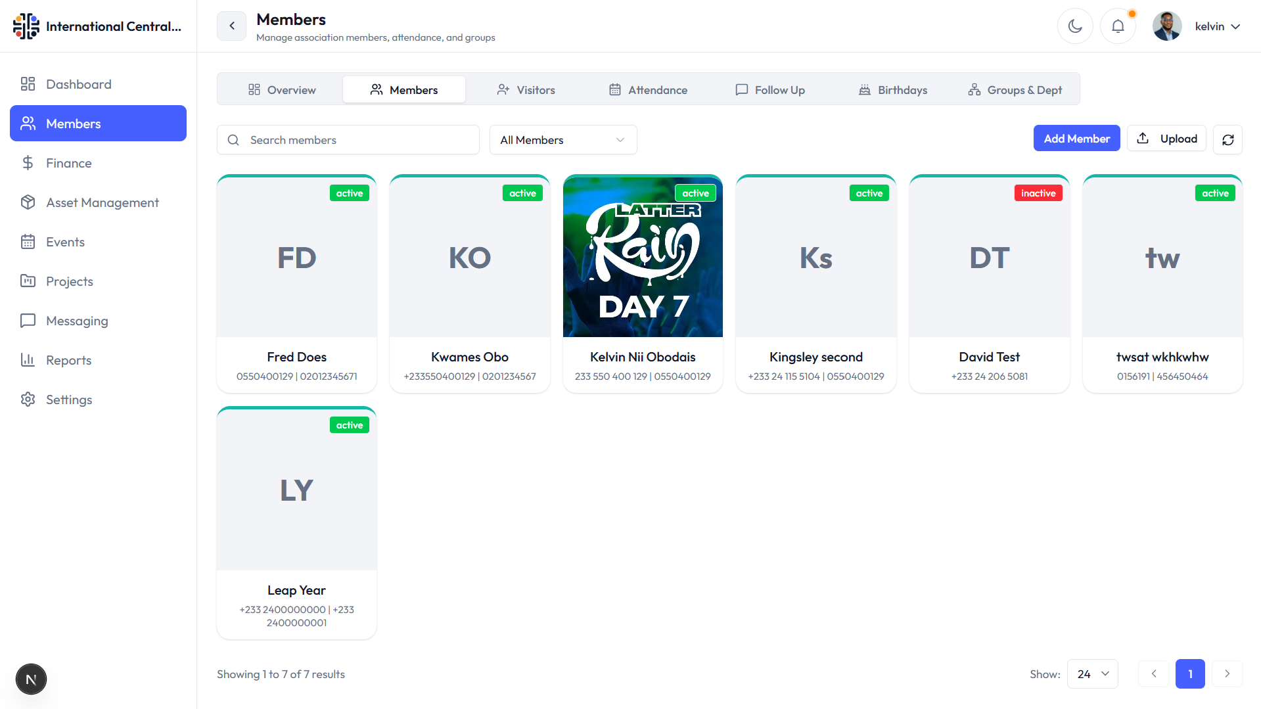The width and height of the screenshot is (1261, 709).
Task: Navigate to Events in the sidebar
Action: [65, 241]
